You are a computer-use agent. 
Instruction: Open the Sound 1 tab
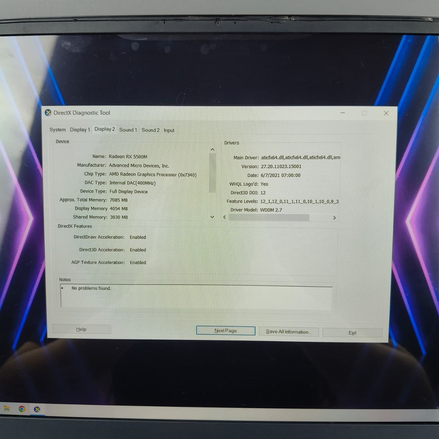click(x=128, y=130)
